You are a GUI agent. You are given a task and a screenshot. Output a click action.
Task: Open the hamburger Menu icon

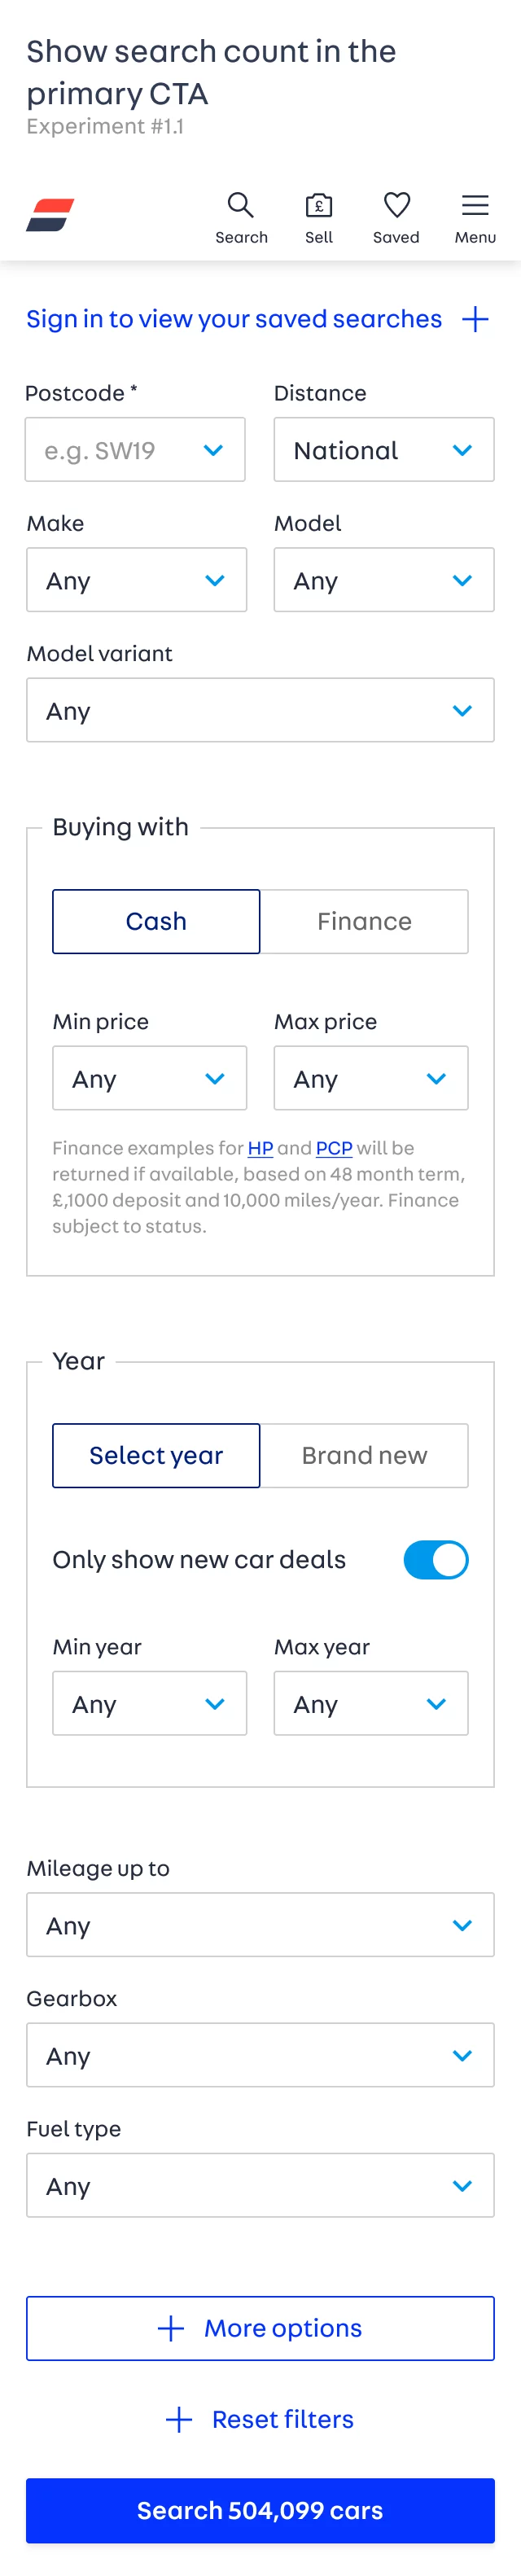tap(475, 206)
